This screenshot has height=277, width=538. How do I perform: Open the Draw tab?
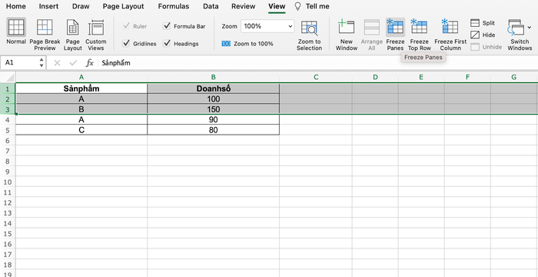pyautogui.click(x=81, y=6)
